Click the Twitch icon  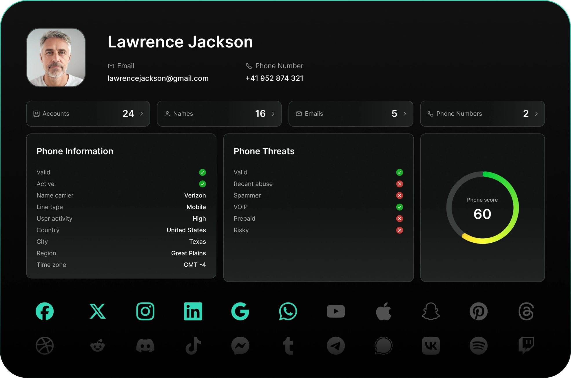[x=526, y=345]
